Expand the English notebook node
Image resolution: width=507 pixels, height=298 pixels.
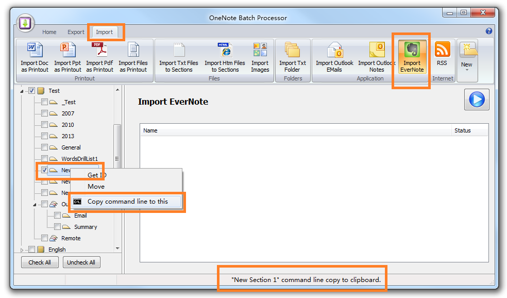[22, 250]
